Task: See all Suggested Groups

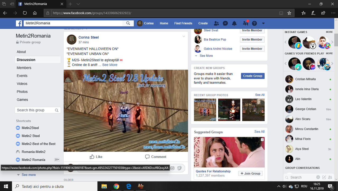Action: tap(260, 131)
